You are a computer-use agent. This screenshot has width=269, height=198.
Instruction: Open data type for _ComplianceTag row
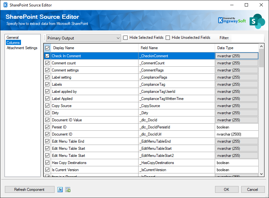click(237, 84)
